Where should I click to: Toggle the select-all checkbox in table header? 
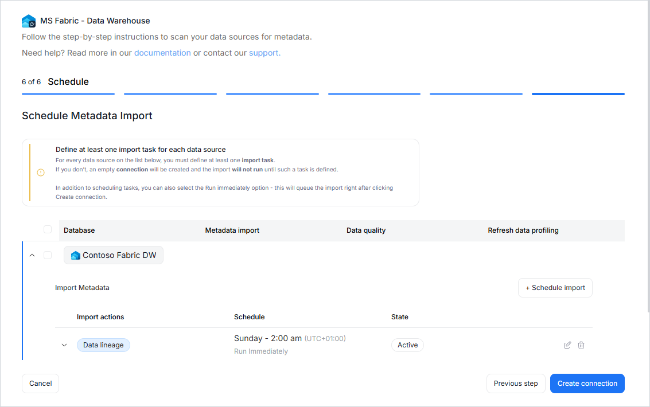click(x=48, y=230)
